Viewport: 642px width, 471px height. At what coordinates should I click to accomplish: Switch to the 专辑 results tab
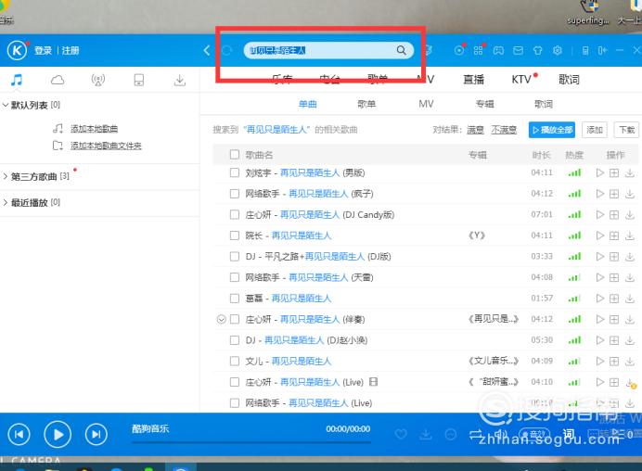[x=485, y=104]
